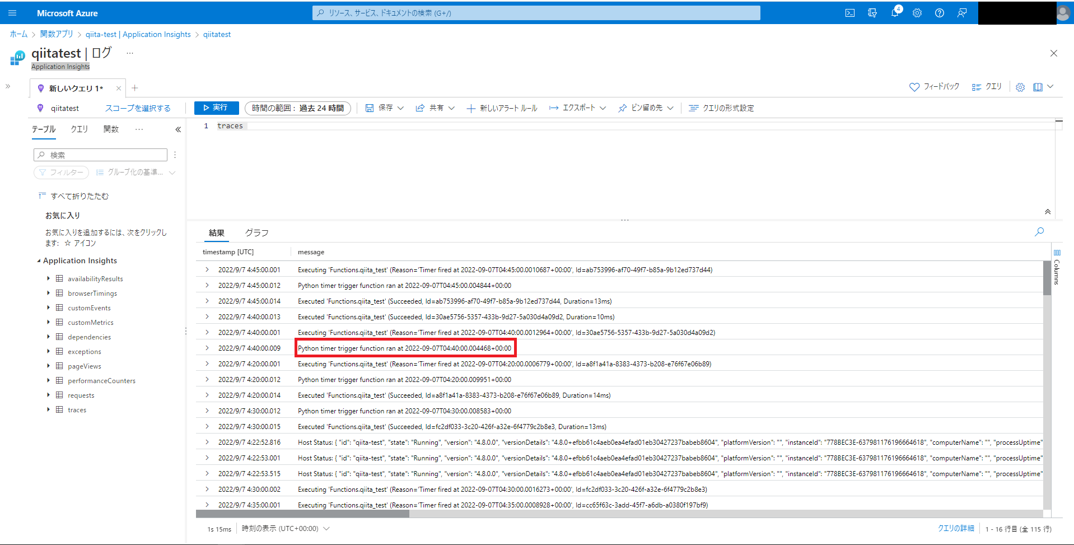Open the documentation book dropdown
Viewport: 1074px width, 545px height.
[1044, 87]
